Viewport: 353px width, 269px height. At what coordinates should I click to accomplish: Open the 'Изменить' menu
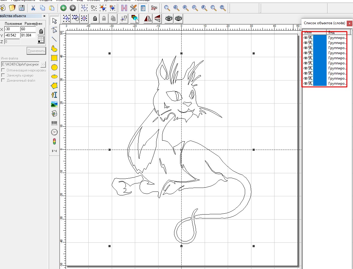pos(64,1)
